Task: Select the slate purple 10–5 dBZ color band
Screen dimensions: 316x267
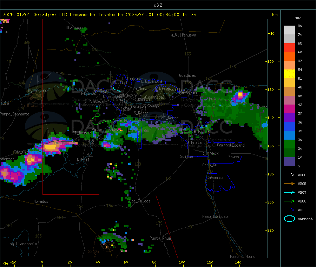Action: 289,161
